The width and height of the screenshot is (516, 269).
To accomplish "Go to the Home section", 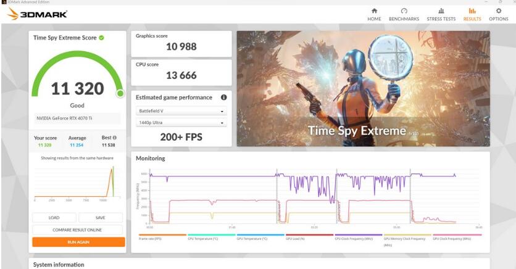I will 374,15.
